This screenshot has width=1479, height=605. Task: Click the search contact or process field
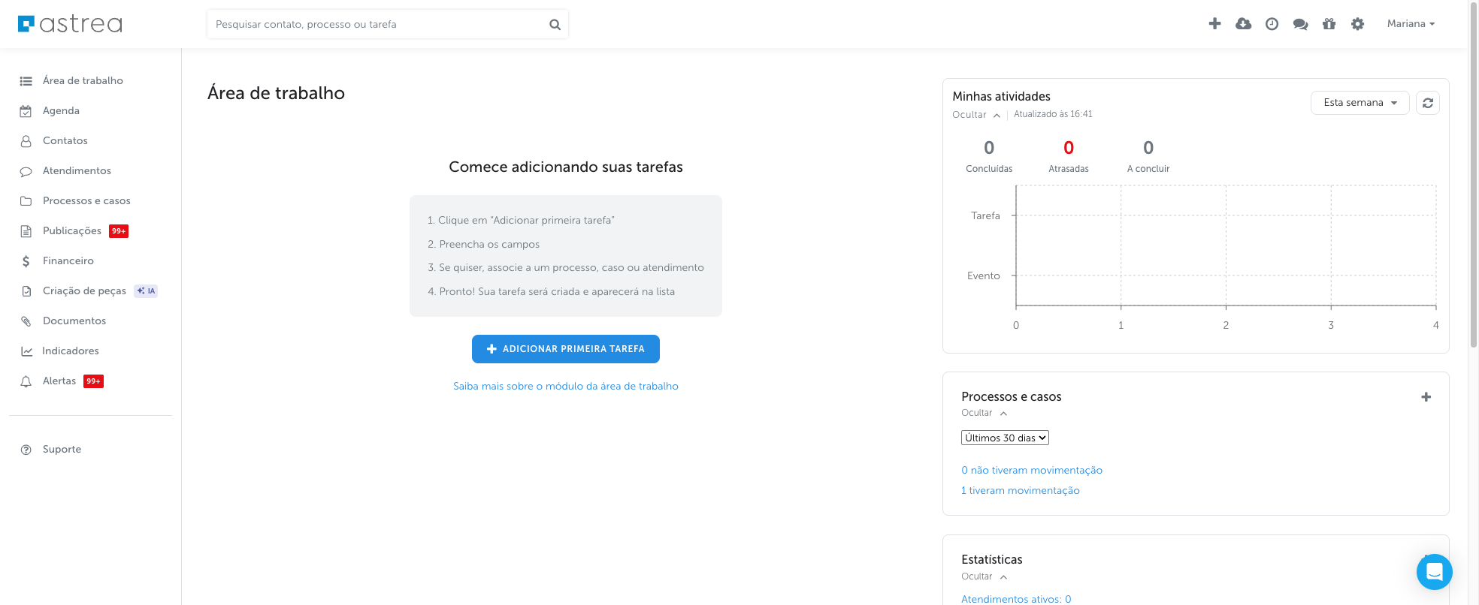[380, 24]
